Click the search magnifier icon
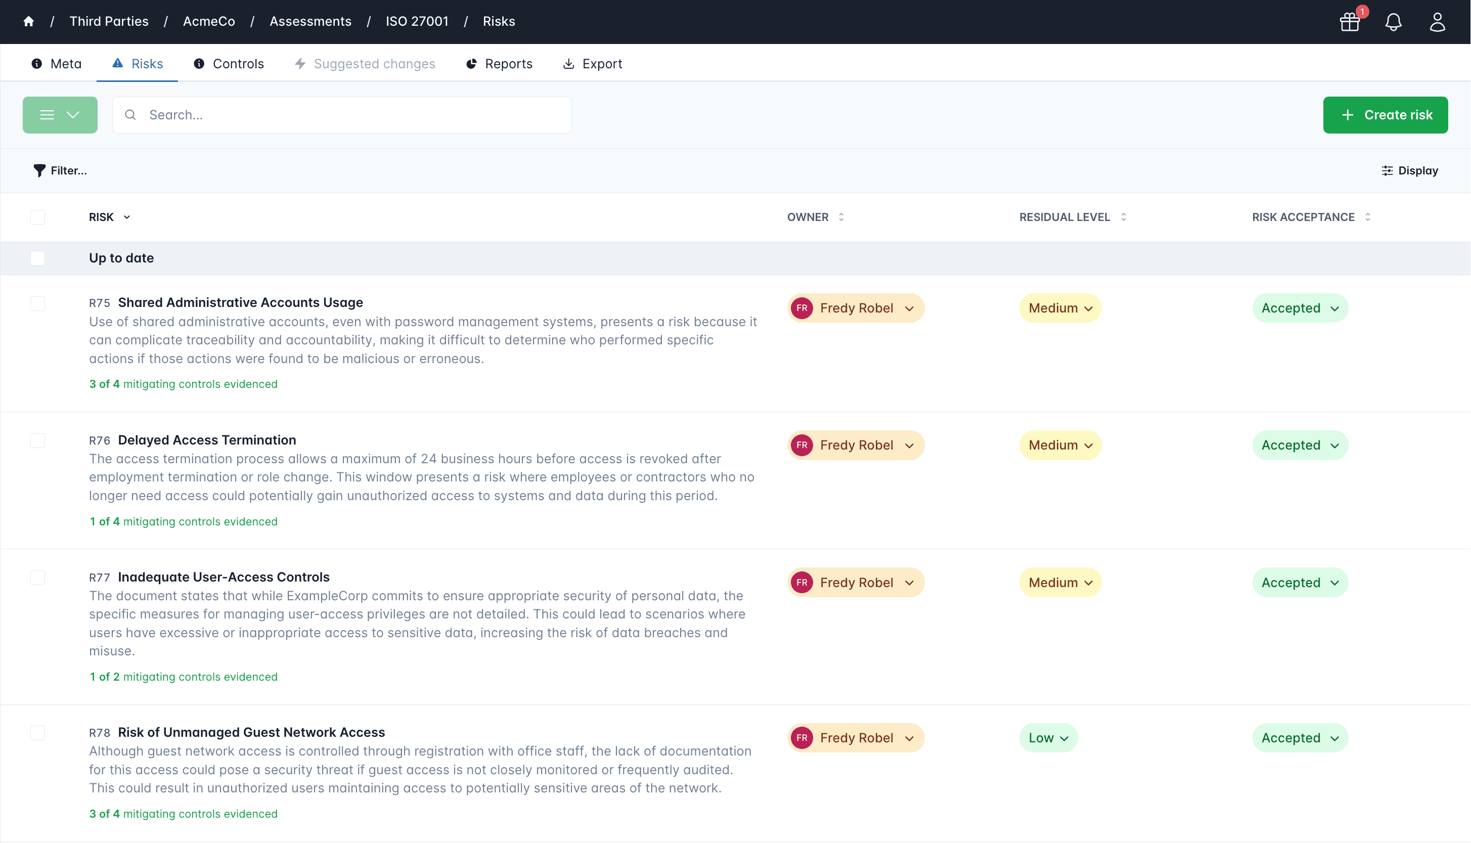1471x843 pixels. pyautogui.click(x=131, y=115)
